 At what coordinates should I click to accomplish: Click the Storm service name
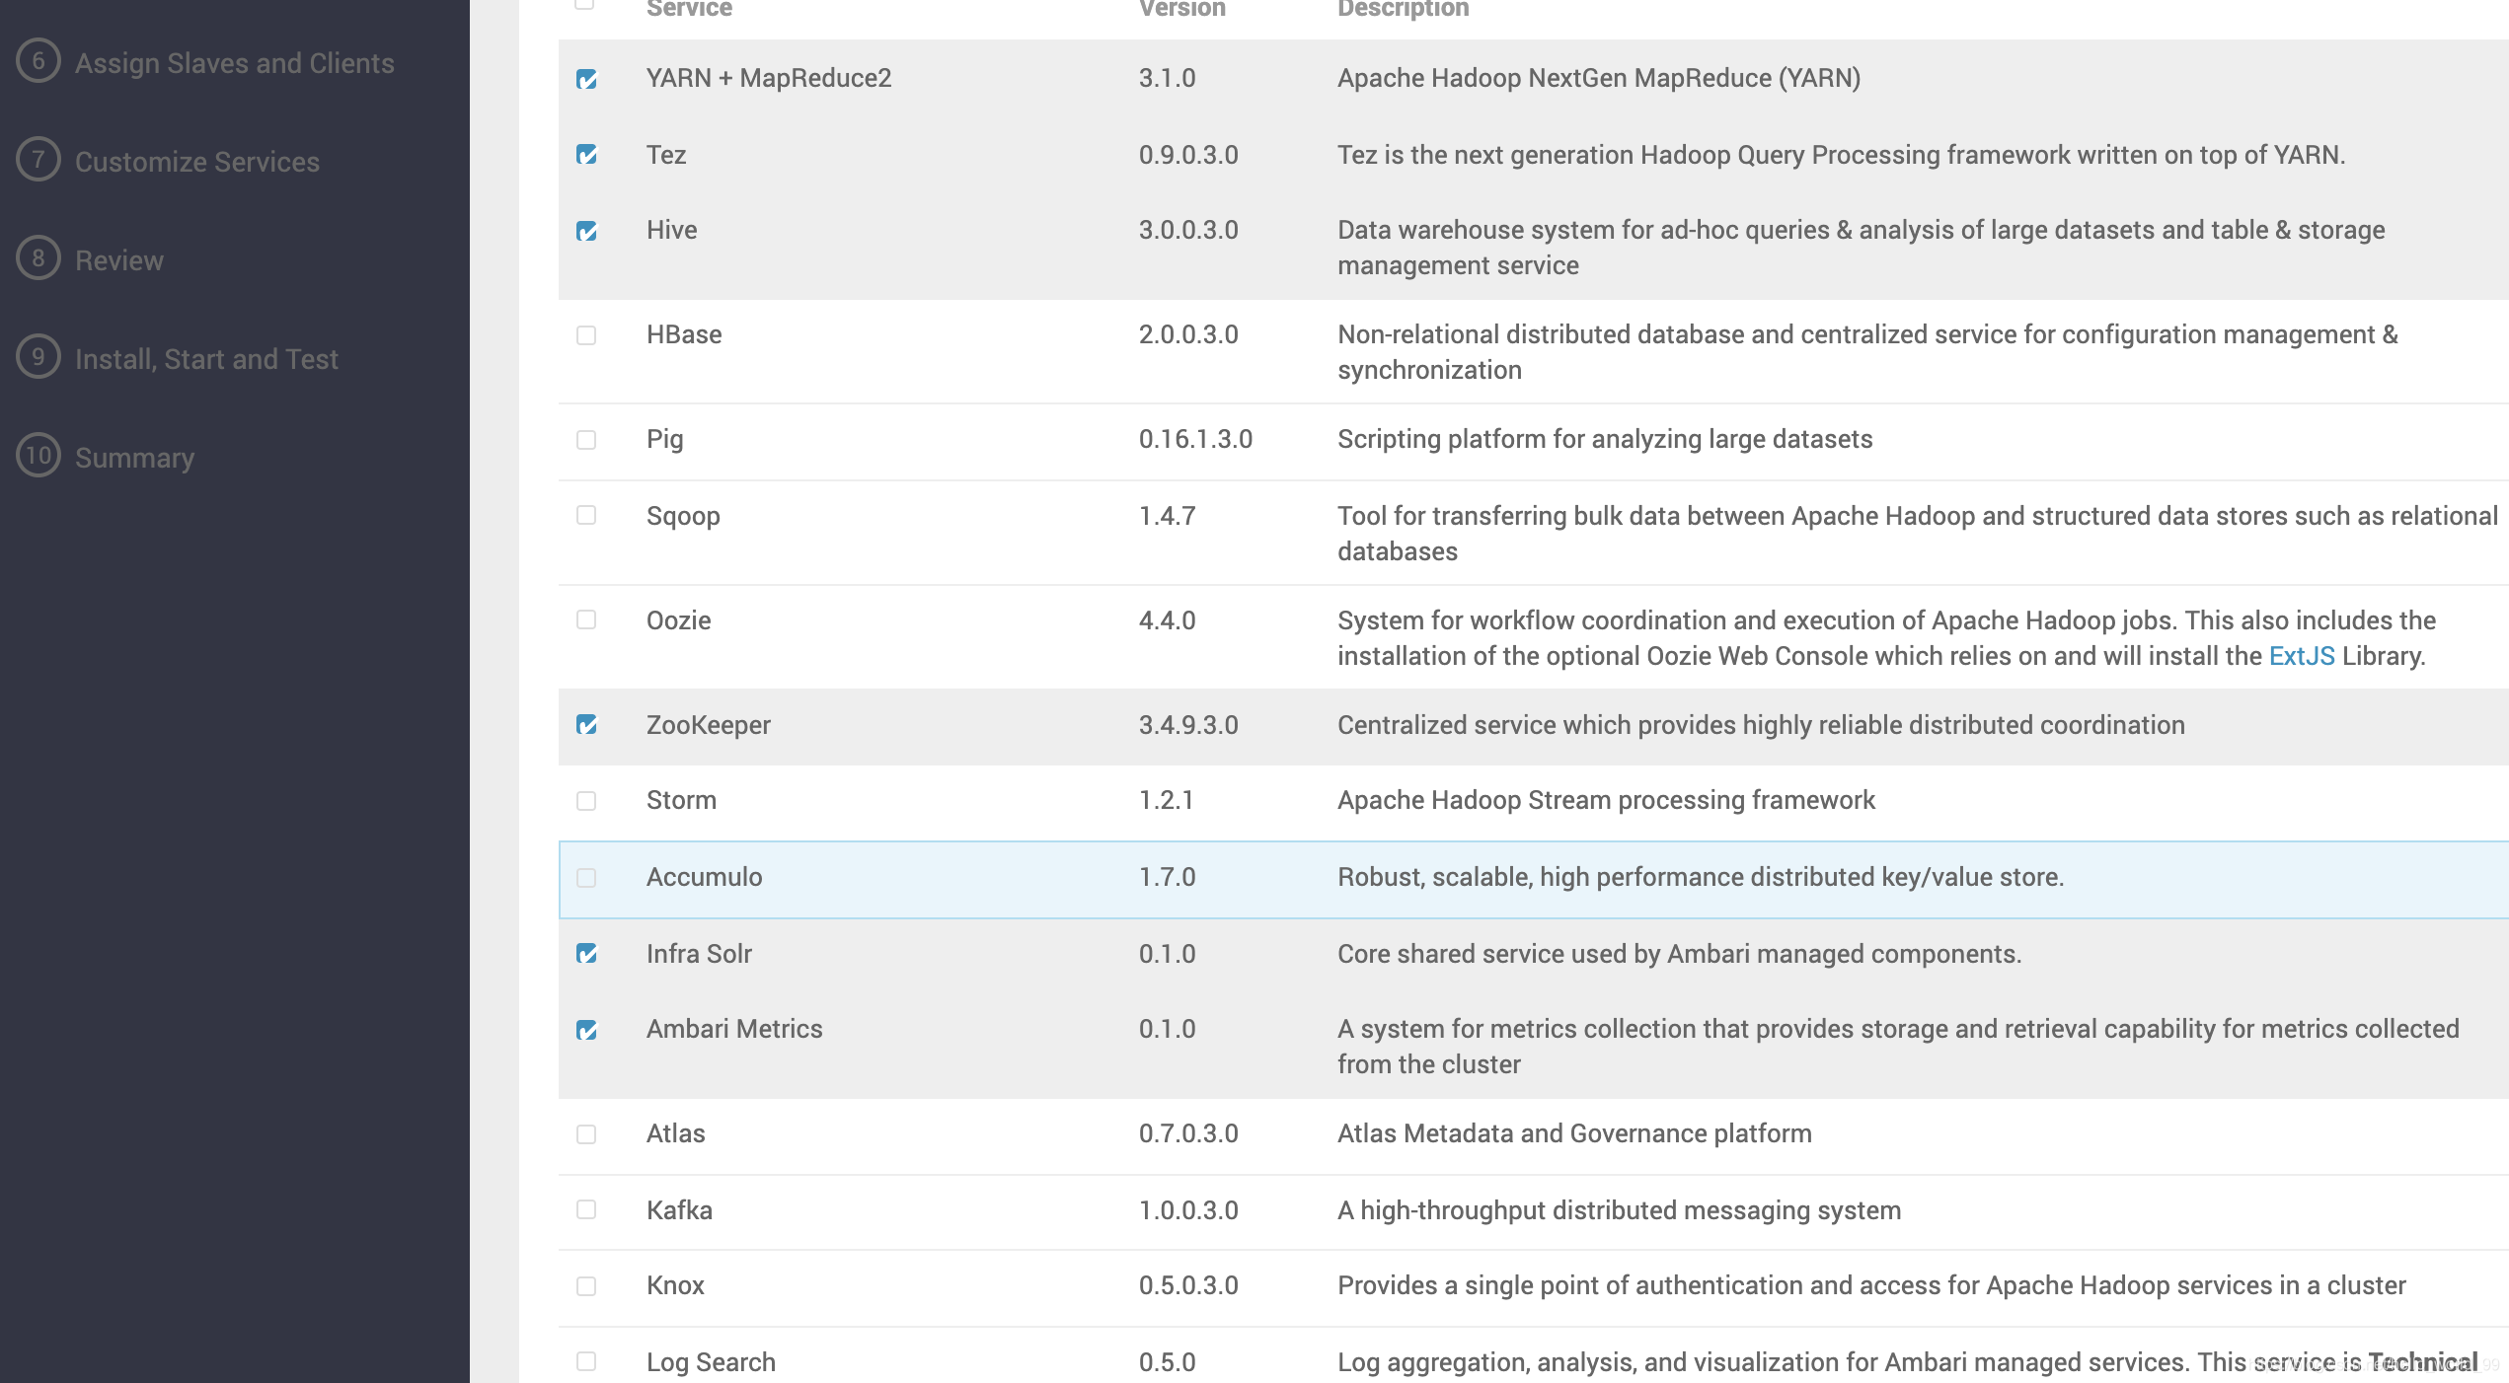pyautogui.click(x=681, y=800)
